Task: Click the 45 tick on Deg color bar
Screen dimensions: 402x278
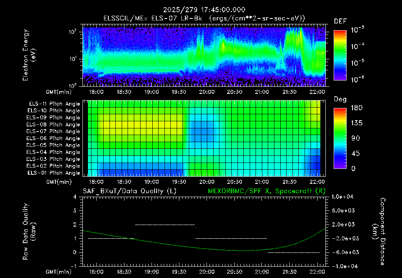Action: click(x=355, y=154)
